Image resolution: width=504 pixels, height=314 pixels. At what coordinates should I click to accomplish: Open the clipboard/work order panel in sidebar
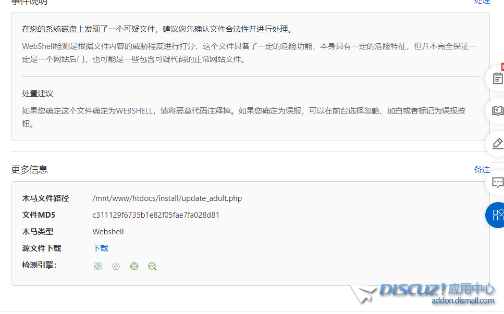(x=498, y=79)
